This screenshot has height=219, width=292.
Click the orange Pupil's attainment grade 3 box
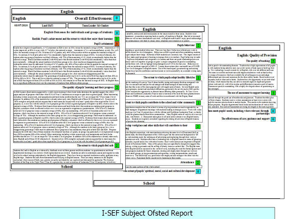point(117,44)
